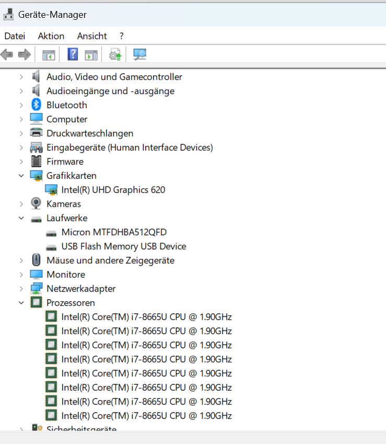The height and width of the screenshot is (444, 386).
Task: Click the USB Flash Memory device icon
Action: [x=51, y=248]
